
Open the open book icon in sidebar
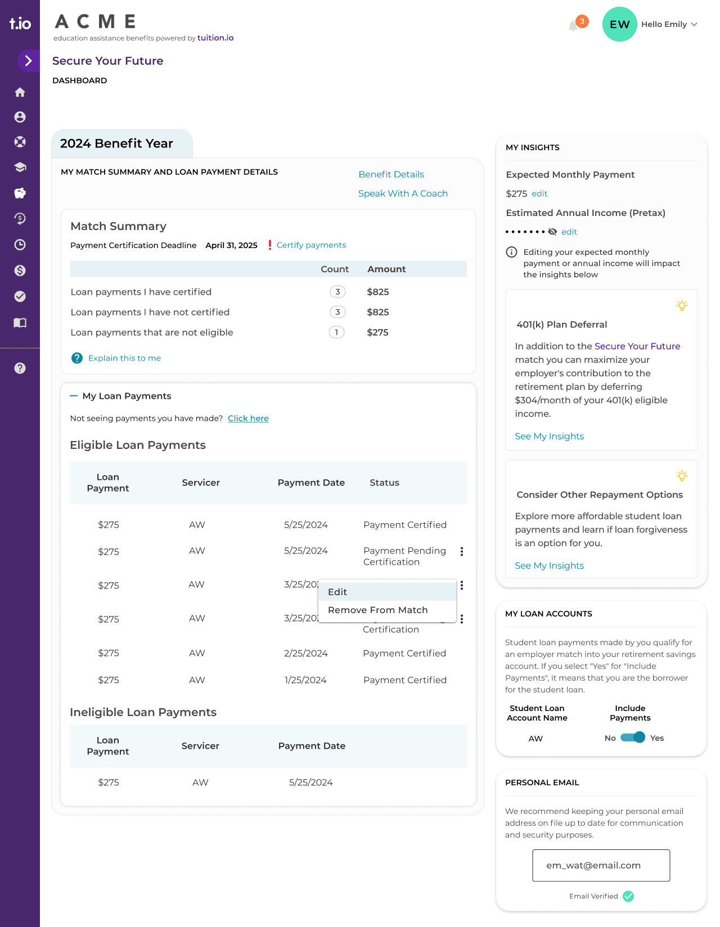(x=20, y=323)
